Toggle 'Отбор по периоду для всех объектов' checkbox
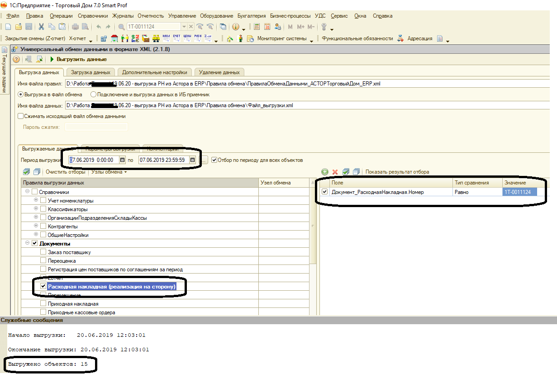Screen dimensions: 557x378 click(214, 160)
